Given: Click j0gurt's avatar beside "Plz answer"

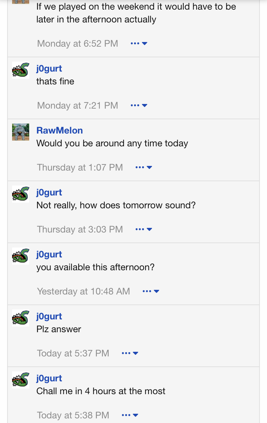Looking at the screenshot, I should [21, 318].
